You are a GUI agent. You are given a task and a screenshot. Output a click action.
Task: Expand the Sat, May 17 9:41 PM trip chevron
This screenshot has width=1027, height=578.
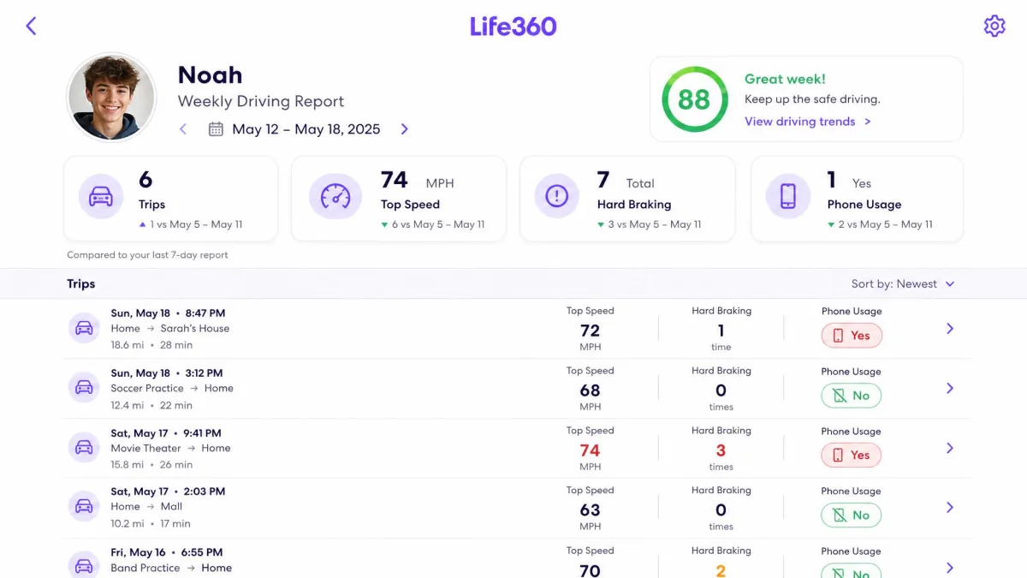point(950,449)
